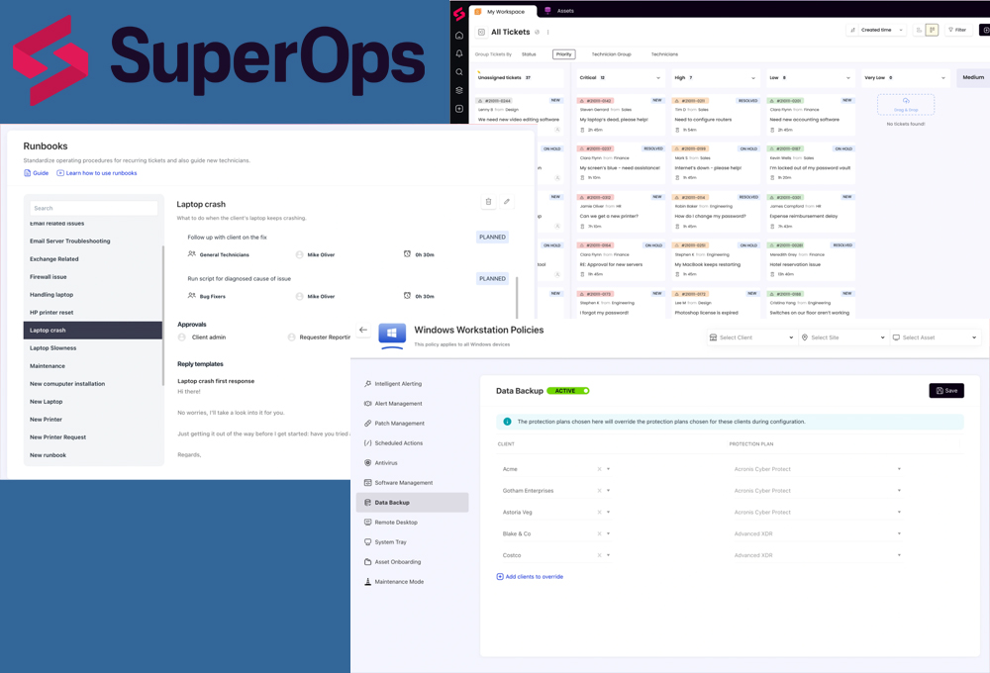
Task: Delete the Laptop crash runbook via trash icon
Action: (x=488, y=202)
